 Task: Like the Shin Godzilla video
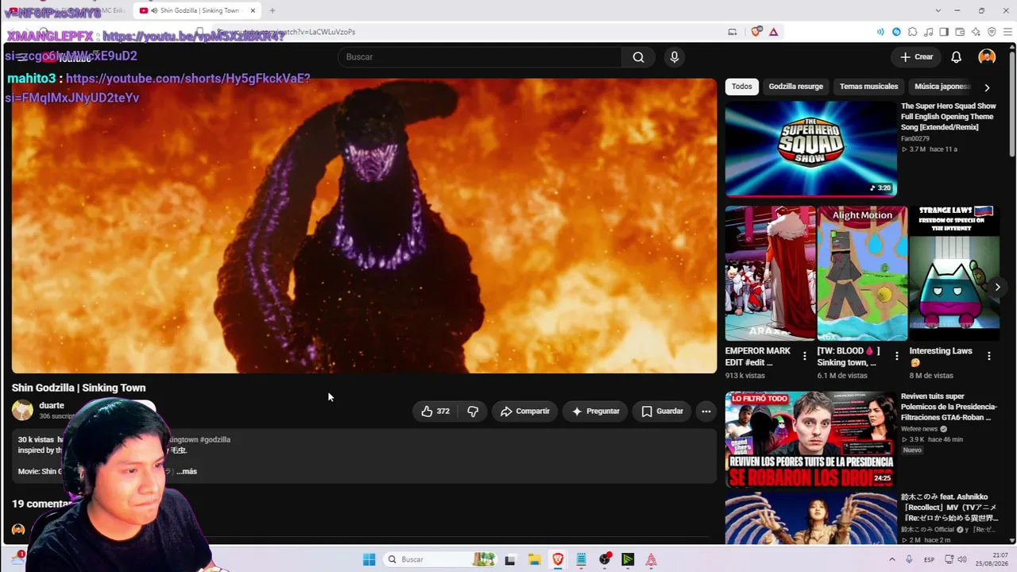pyautogui.click(x=435, y=412)
